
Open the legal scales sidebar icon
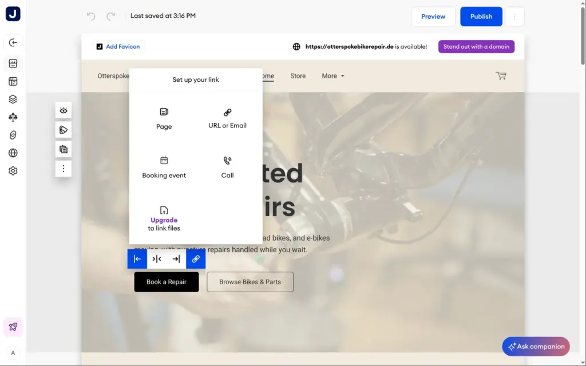[13, 117]
